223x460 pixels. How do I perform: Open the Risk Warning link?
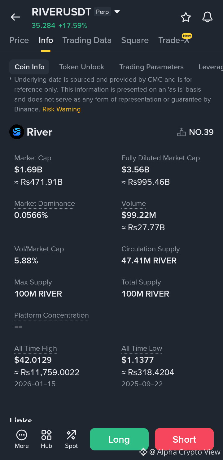click(x=61, y=109)
